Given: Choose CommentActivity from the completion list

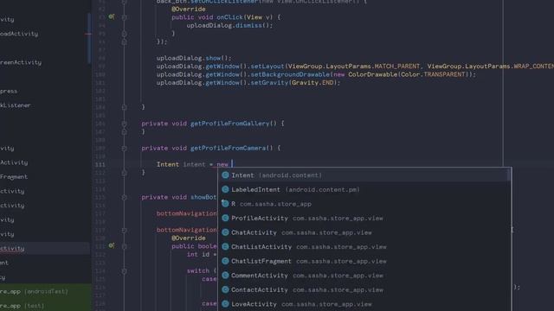Looking at the screenshot, I should click(x=364, y=276).
